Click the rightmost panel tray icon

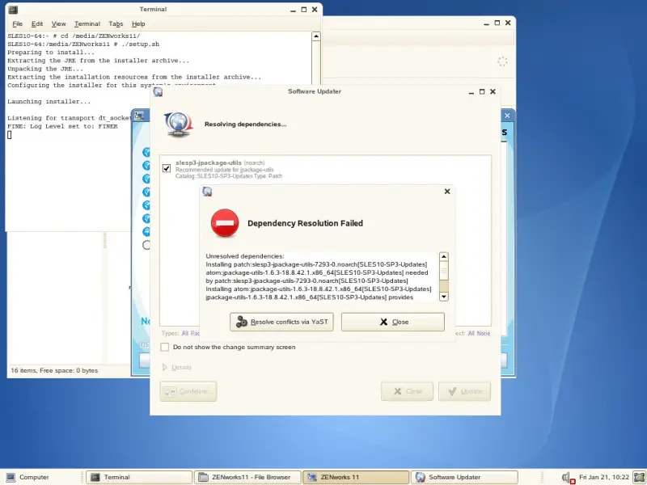coord(639,477)
